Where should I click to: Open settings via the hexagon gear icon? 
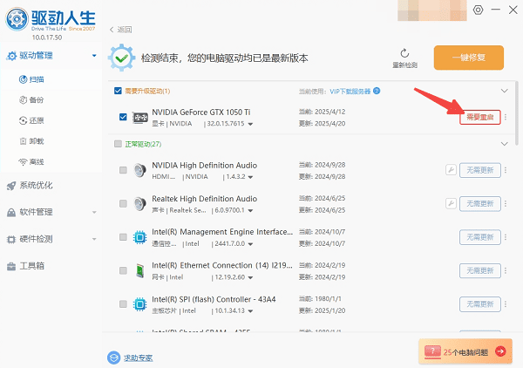pos(478,10)
